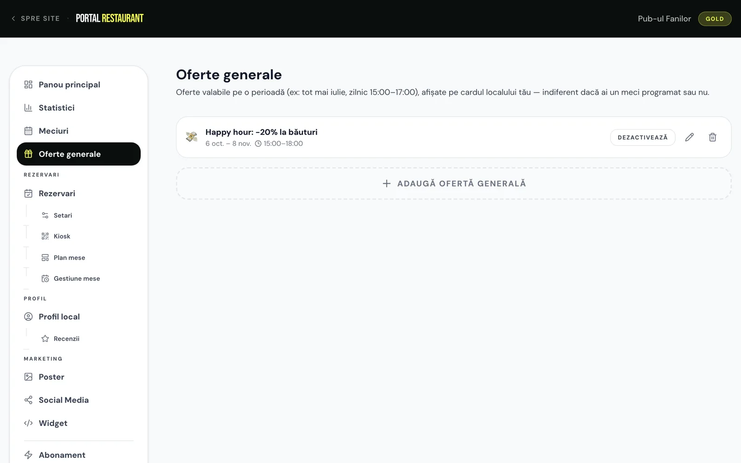Viewport: 741px width, 463px height.
Task: Click the Dezactivează button on Happy hour offer
Action: point(642,138)
